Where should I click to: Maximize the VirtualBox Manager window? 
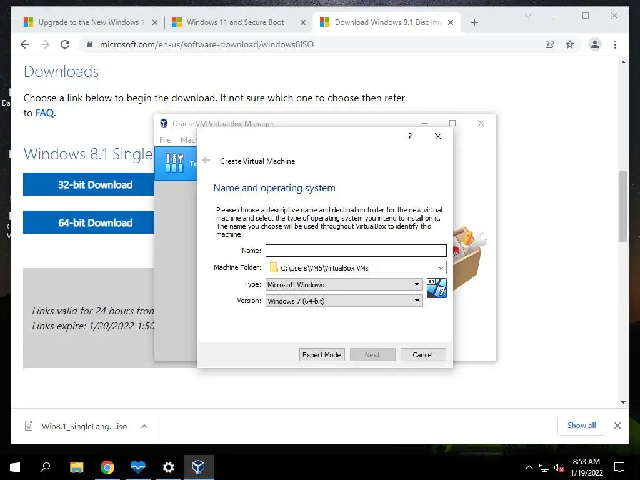tap(452, 123)
